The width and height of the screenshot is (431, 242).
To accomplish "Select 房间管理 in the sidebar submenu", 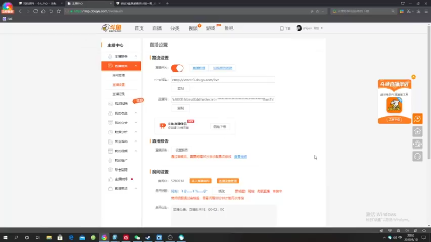I will 119,75.
